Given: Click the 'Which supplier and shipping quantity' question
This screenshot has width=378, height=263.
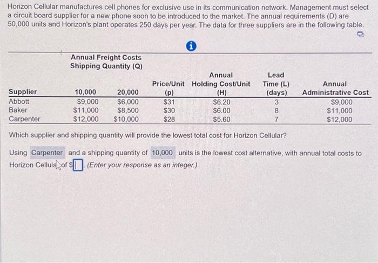Looking at the screenshot, I should point(147,135).
